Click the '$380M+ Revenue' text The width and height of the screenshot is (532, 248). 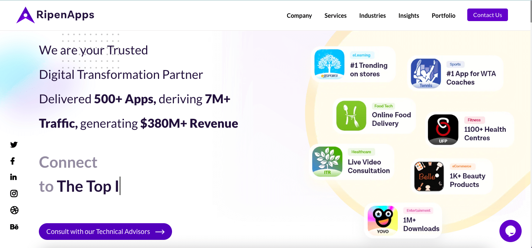coord(189,123)
